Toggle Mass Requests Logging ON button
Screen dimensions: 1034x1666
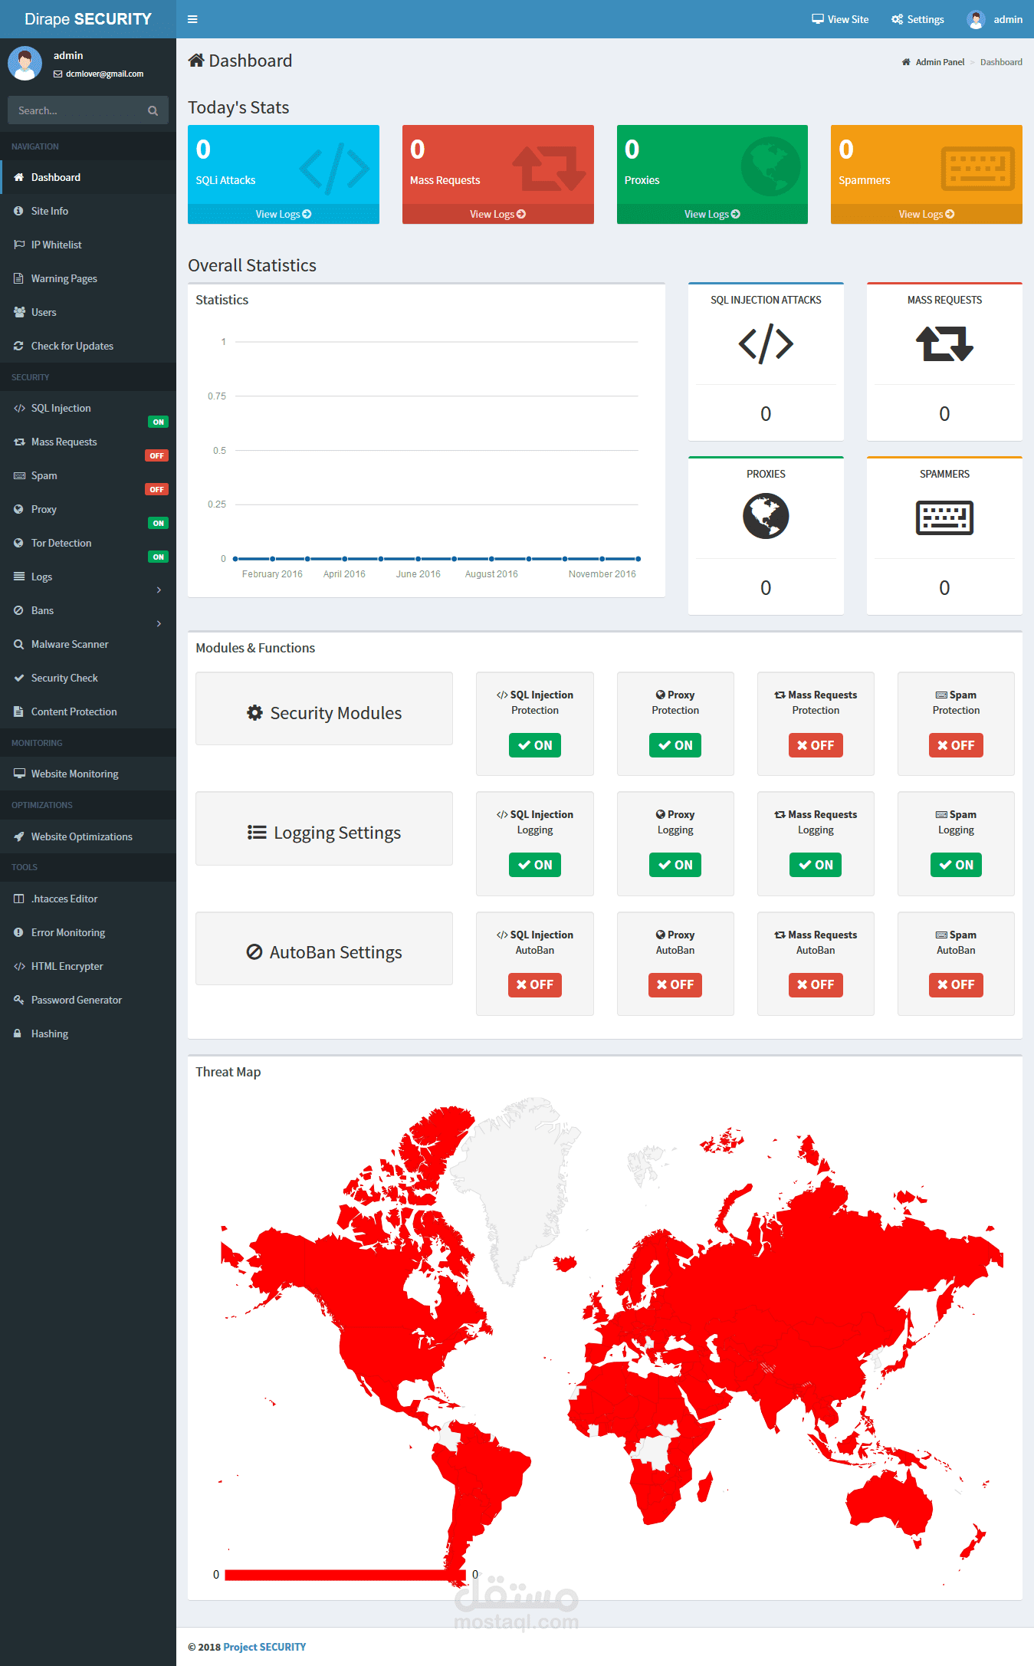point(816,865)
